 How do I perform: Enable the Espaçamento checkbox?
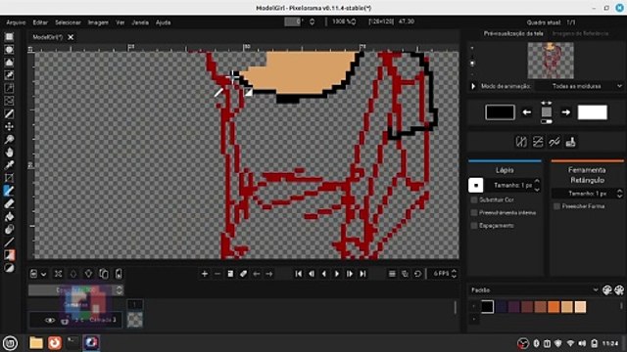pyautogui.click(x=474, y=226)
